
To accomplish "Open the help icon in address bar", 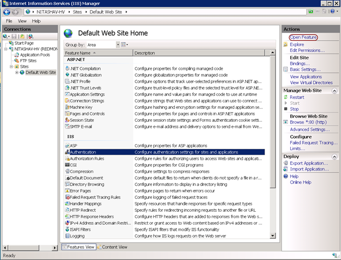I will pyautogui.click(x=333, y=11).
